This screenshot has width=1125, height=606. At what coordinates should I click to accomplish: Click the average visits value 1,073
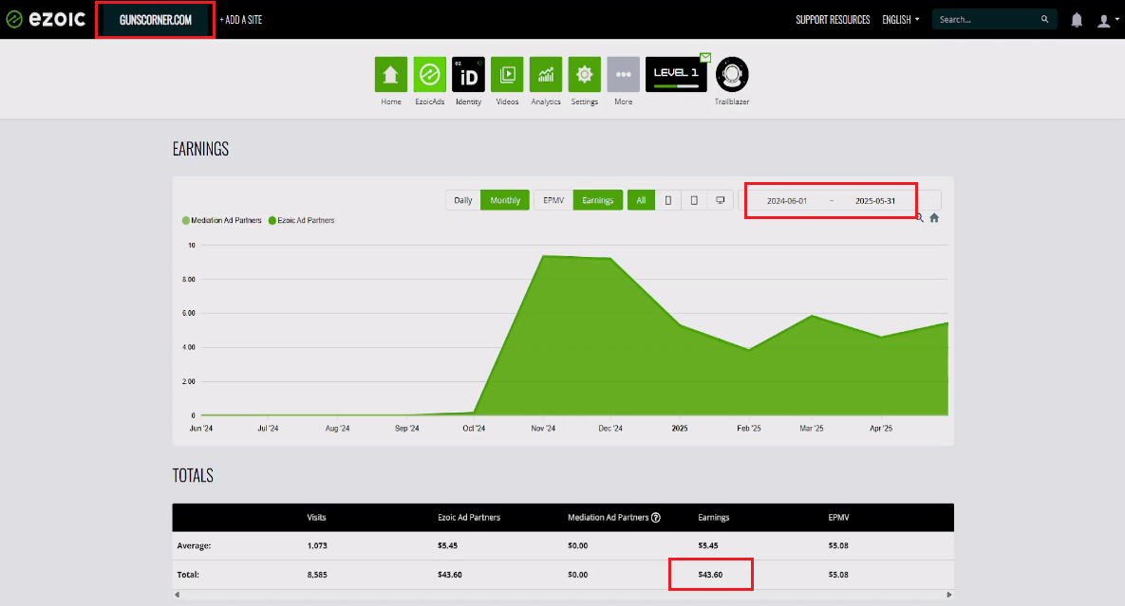(317, 546)
